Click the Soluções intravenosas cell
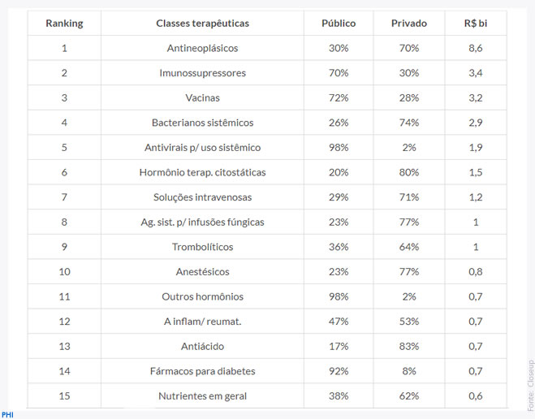 click(x=202, y=197)
